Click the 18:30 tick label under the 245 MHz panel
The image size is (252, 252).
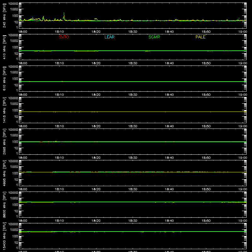pyautogui.click(x=133, y=32)
